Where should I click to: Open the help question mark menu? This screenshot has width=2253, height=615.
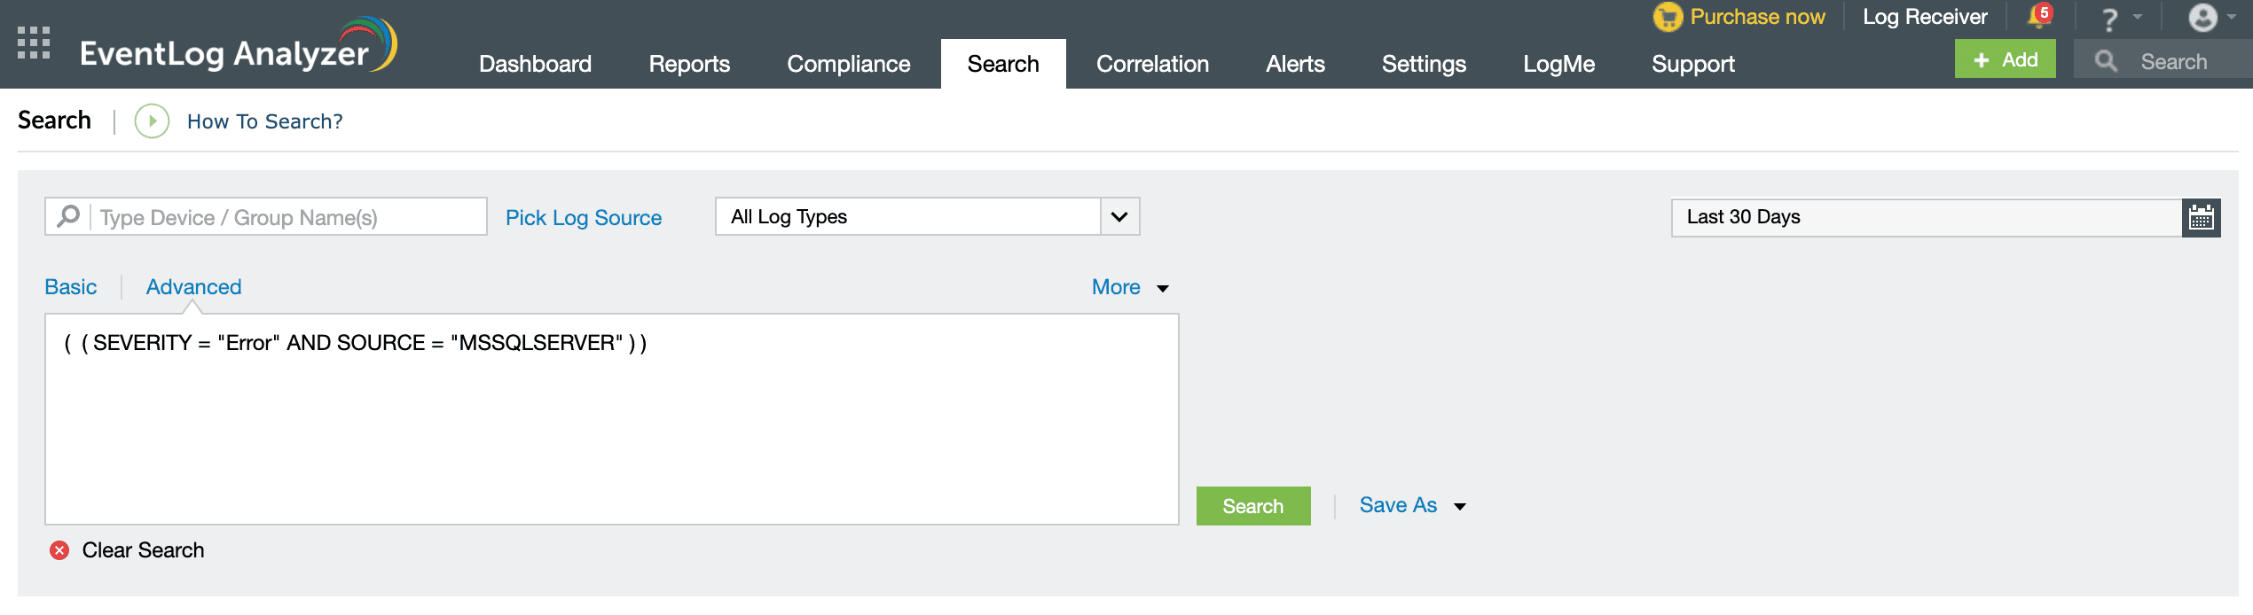coord(2110,19)
